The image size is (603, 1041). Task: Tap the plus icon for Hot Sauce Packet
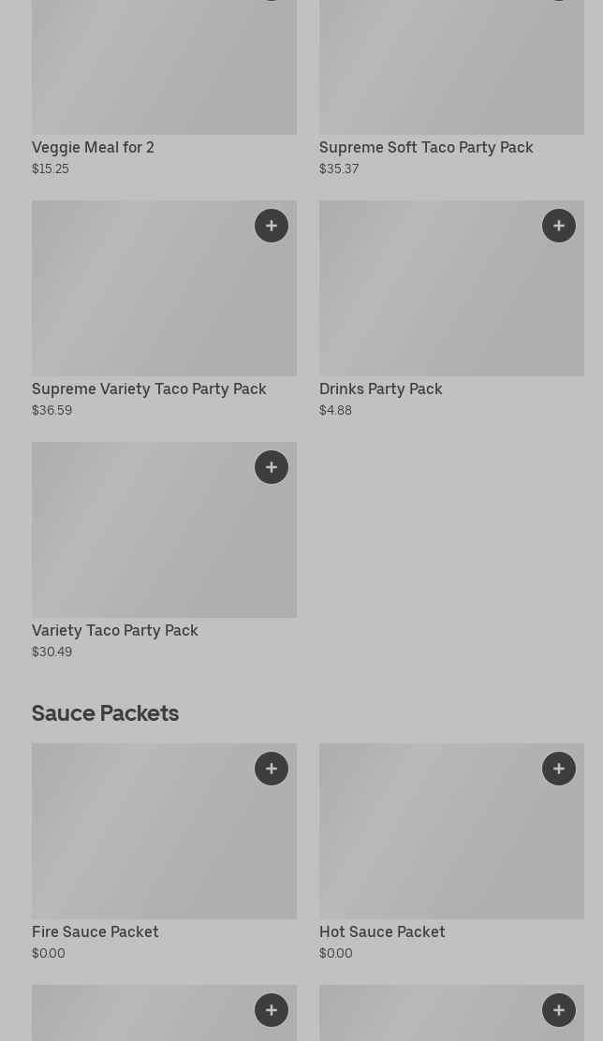pos(559,769)
